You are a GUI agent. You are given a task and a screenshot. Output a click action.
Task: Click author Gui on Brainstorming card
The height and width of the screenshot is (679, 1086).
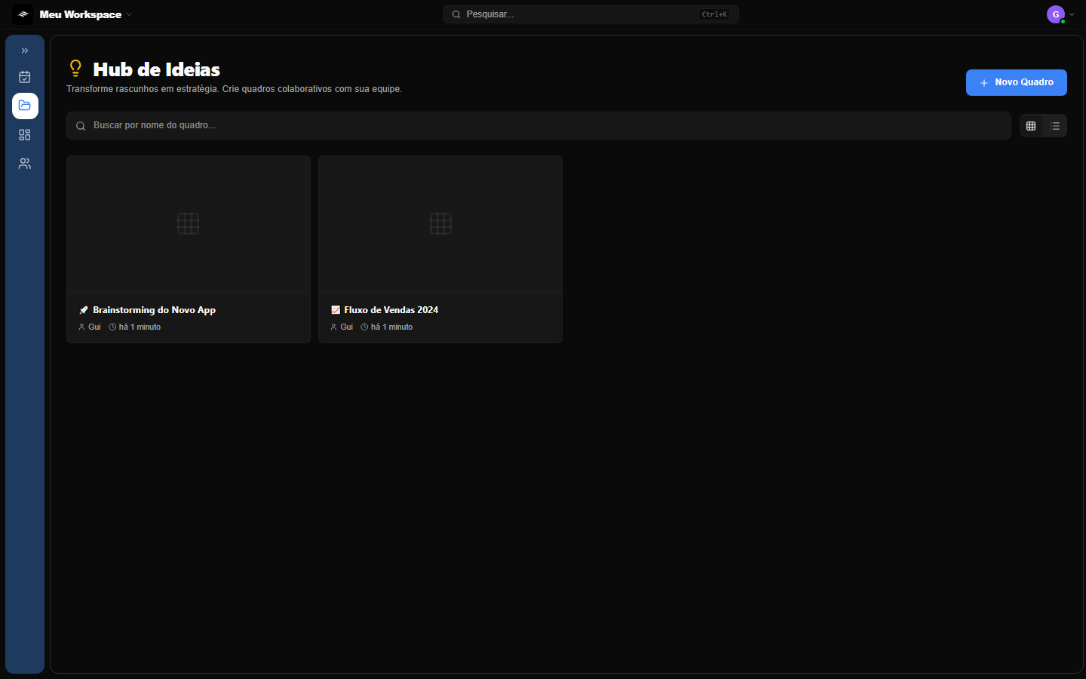(90, 327)
